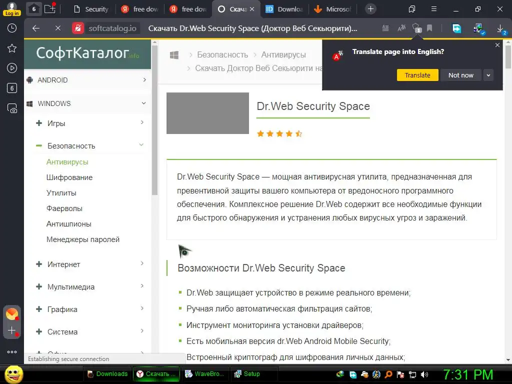The image size is (512, 384).
Task: Close the current Скача tab
Action: coord(252,9)
